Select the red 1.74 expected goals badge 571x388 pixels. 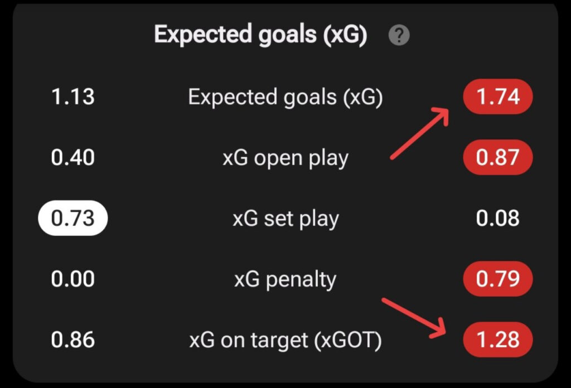(497, 97)
